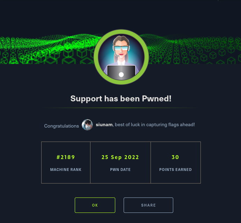
Task: Select the #2189 rank value
Action: (66, 157)
